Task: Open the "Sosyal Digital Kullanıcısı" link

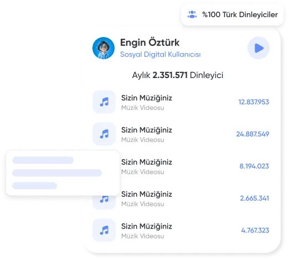Action: point(161,54)
